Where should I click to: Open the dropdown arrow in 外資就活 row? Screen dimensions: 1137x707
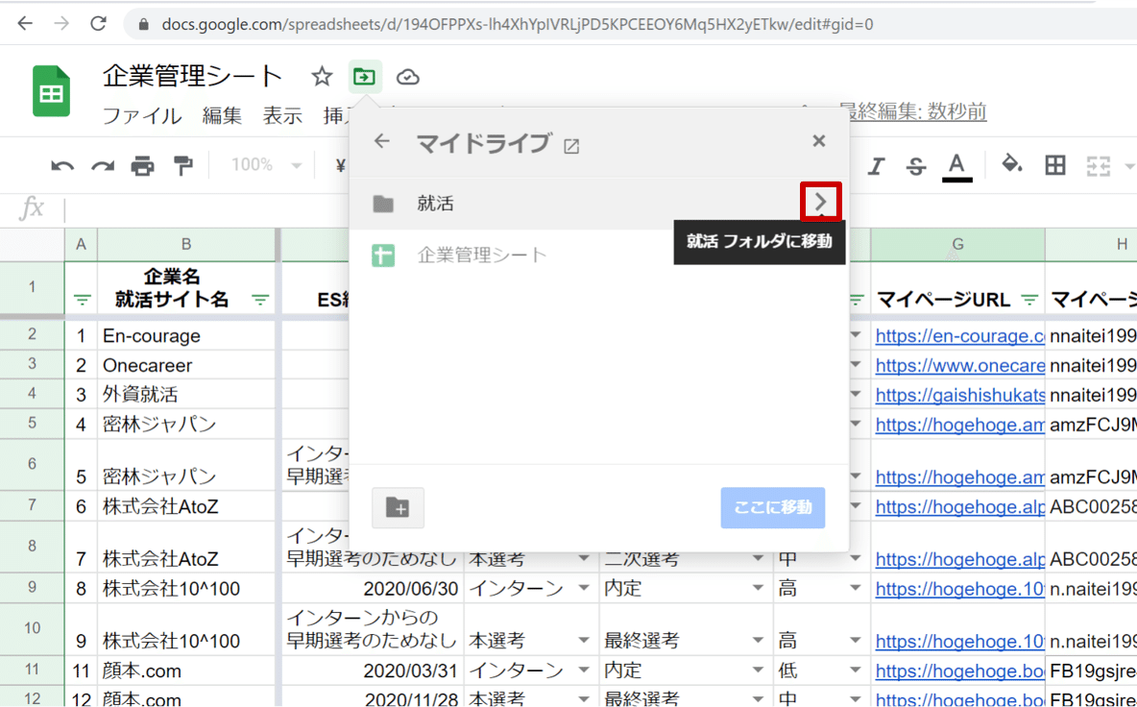[856, 395]
